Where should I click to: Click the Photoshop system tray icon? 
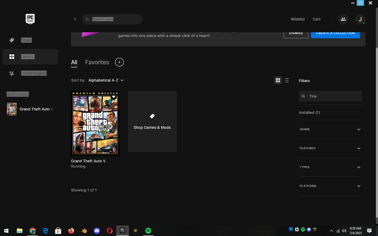tap(291, 230)
